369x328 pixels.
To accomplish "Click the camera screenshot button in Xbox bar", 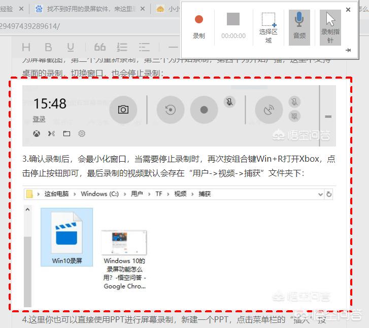I will point(123,110).
